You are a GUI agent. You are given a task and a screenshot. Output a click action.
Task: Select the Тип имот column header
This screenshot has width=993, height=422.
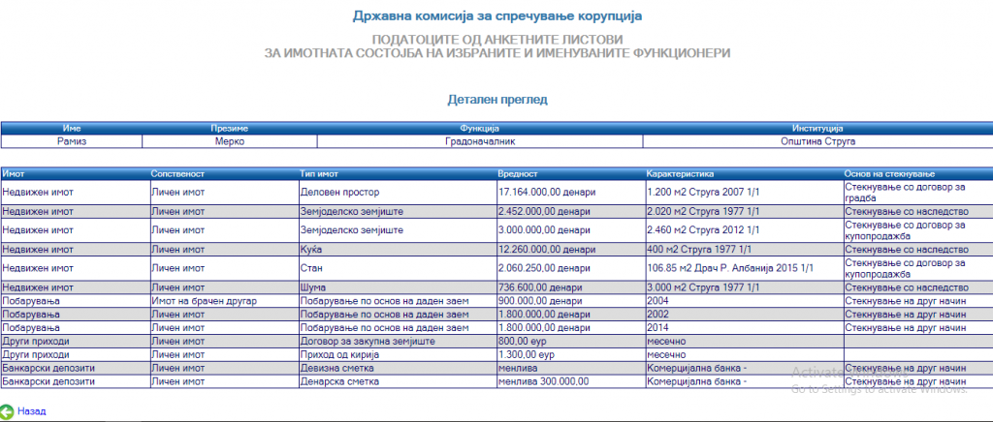(319, 173)
